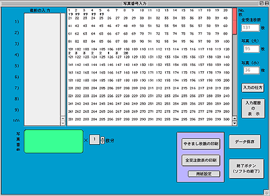The image size is (270, 196).
Task: Click the green 写真番号 input box
Action: click(53, 141)
